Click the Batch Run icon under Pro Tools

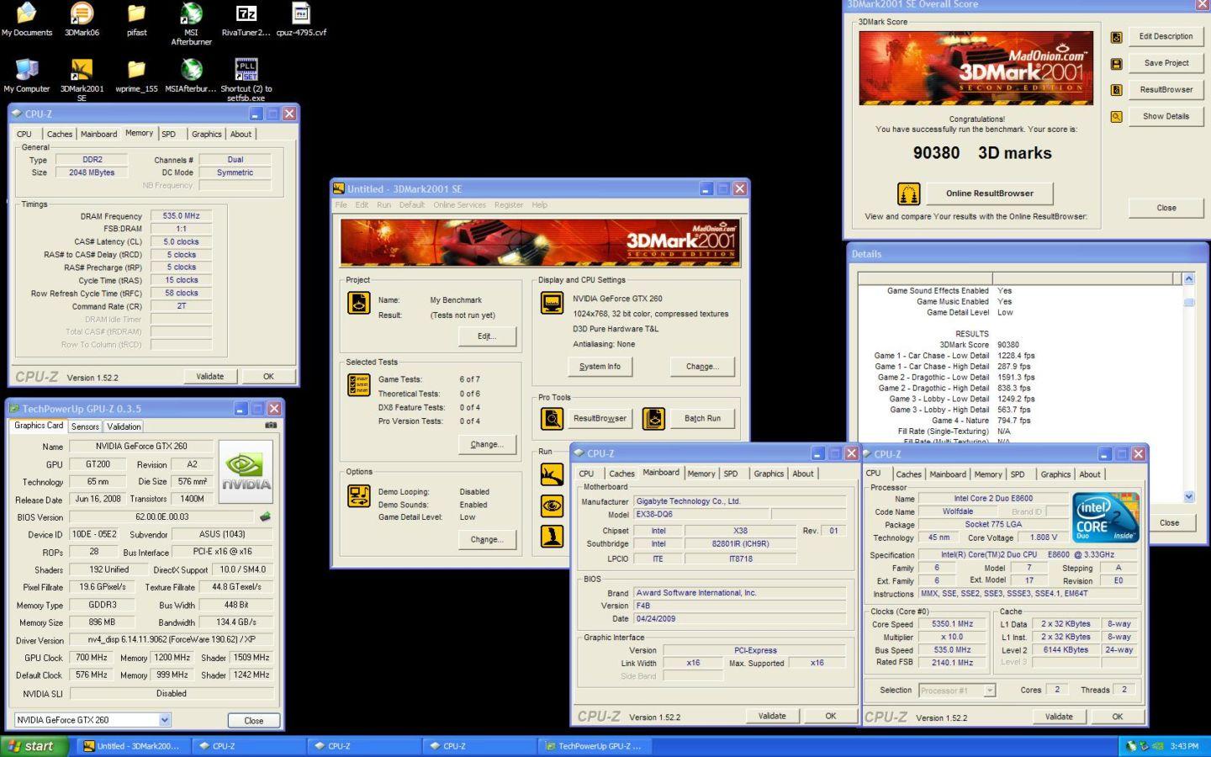coord(653,418)
